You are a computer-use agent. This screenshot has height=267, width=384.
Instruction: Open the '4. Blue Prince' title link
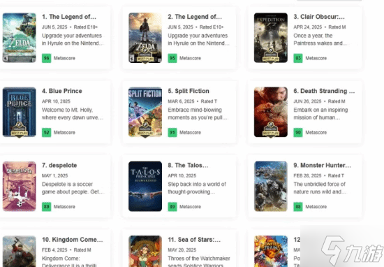(x=62, y=91)
